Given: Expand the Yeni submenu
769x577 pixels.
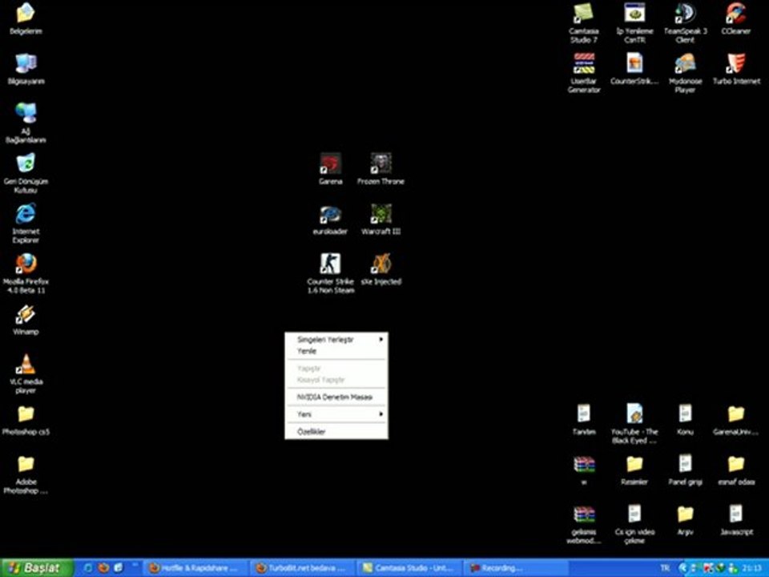Looking at the screenshot, I should pyautogui.click(x=336, y=414).
